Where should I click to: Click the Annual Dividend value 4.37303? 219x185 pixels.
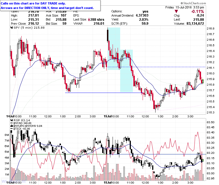[142, 15]
